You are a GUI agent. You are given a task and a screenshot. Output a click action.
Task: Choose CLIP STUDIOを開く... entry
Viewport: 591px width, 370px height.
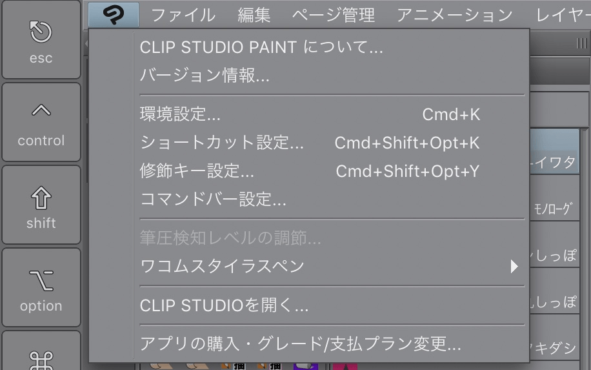click(224, 305)
